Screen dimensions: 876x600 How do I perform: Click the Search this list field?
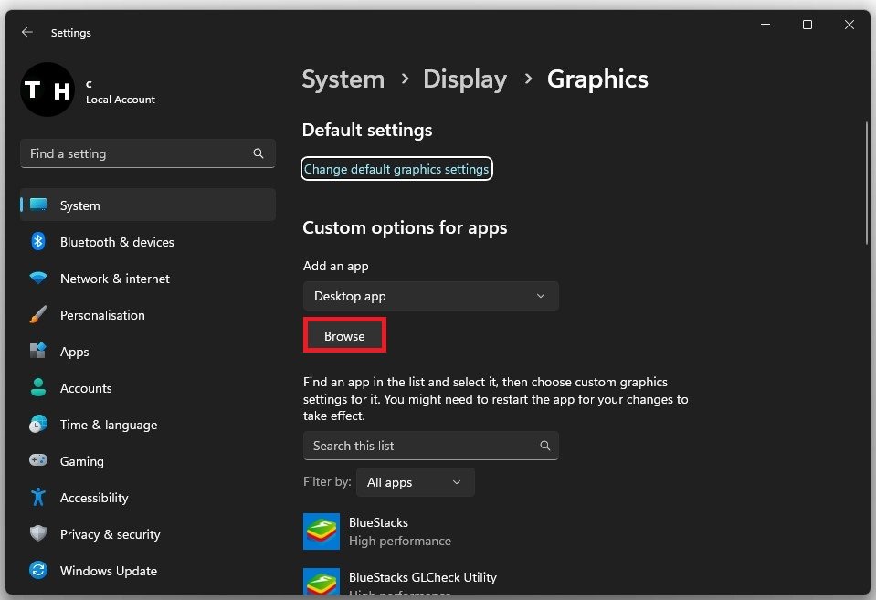point(420,446)
